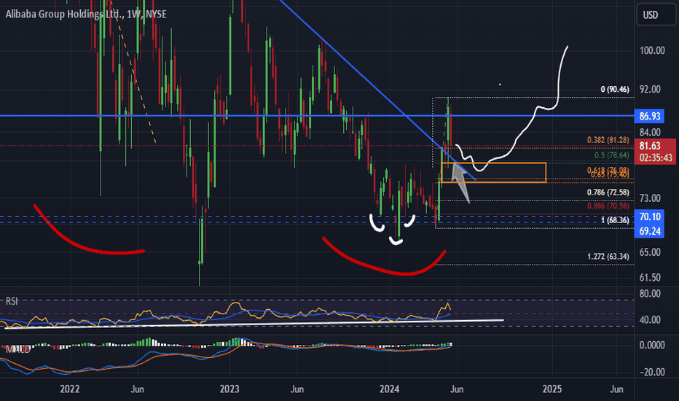The width and height of the screenshot is (679, 401).
Task: Click the 2025 time axis label
Action: point(552,389)
